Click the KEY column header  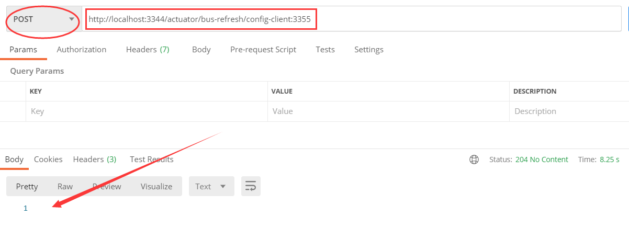(x=36, y=92)
